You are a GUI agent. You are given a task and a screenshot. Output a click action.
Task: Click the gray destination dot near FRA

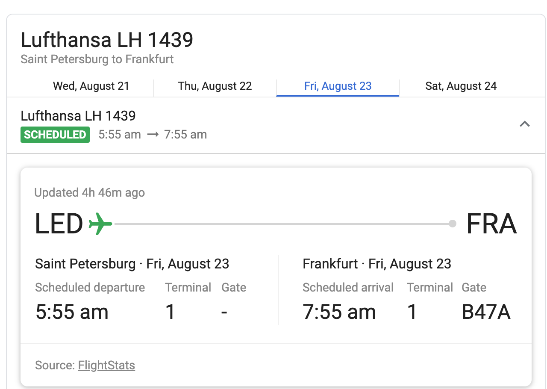(453, 224)
